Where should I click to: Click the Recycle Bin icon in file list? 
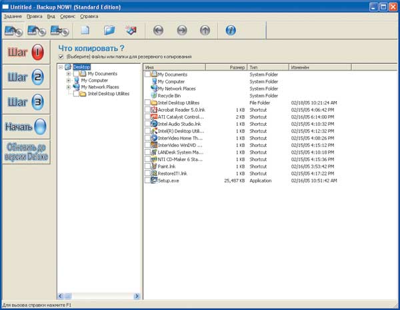[154, 96]
